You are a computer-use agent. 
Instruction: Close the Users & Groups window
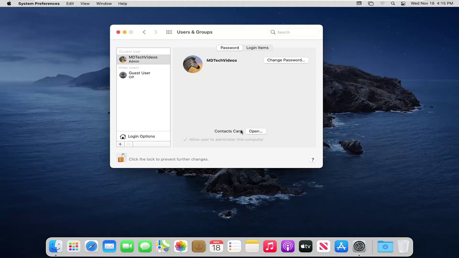(x=118, y=32)
